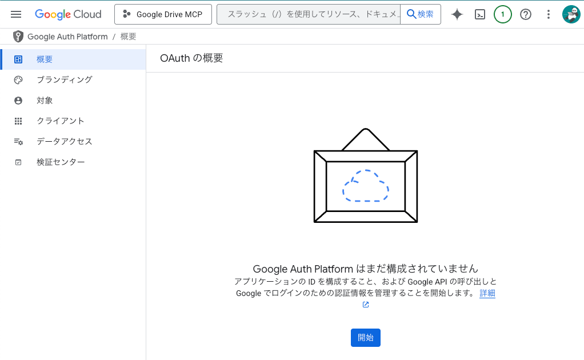Open the 詳細 learn more link
The image size is (584, 360).
pyautogui.click(x=487, y=293)
